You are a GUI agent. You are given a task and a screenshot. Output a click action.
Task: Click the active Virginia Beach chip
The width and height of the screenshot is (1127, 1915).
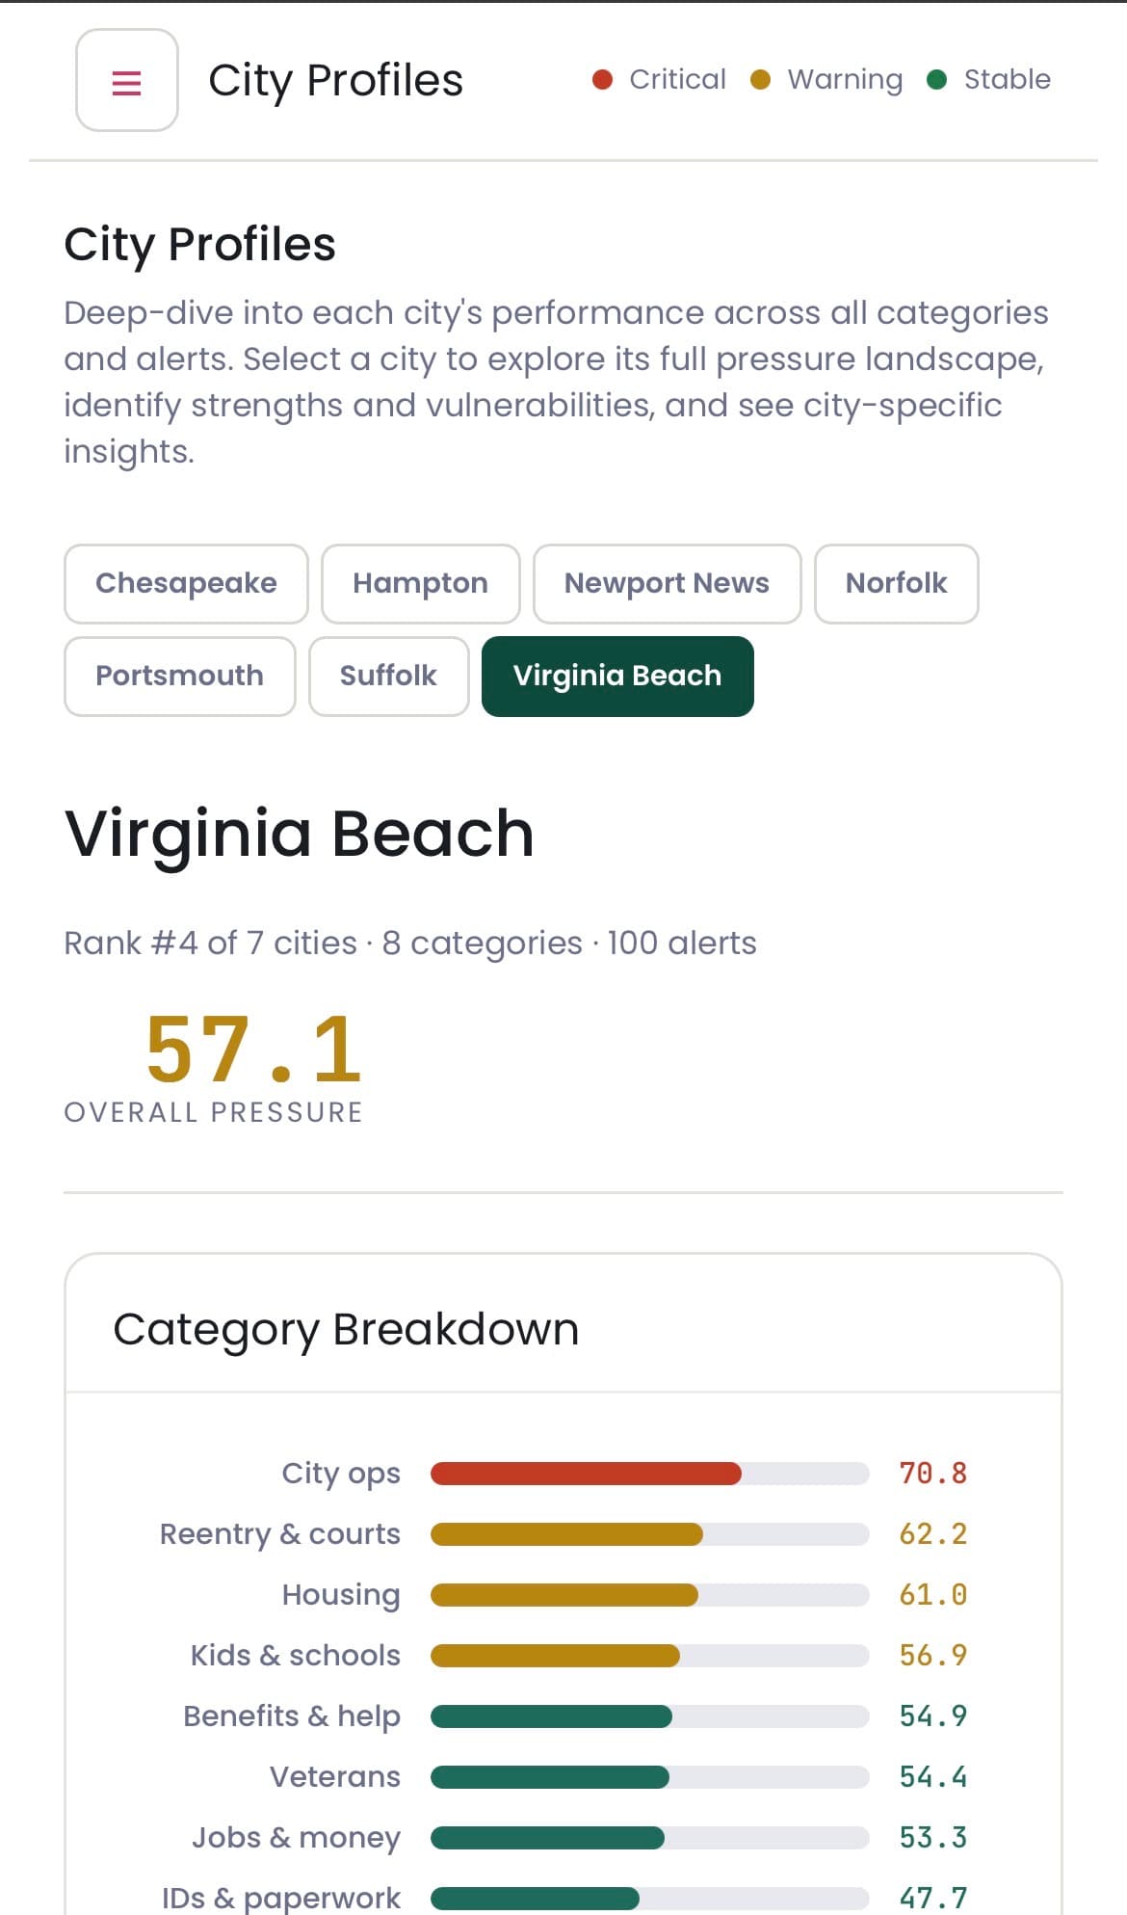tap(617, 677)
